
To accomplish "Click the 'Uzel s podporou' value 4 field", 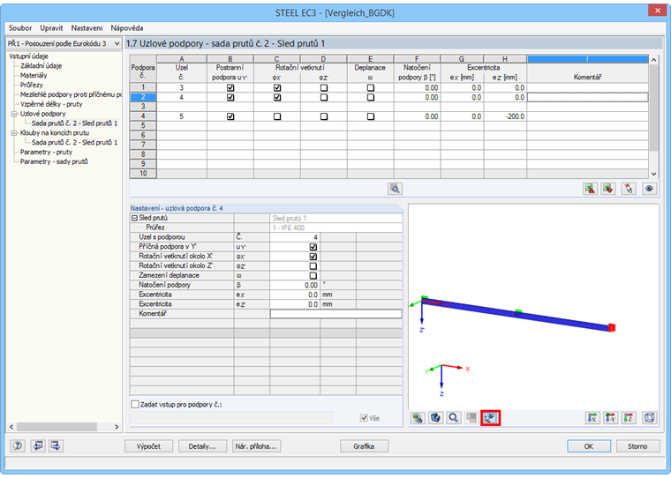I will pos(295,237).
